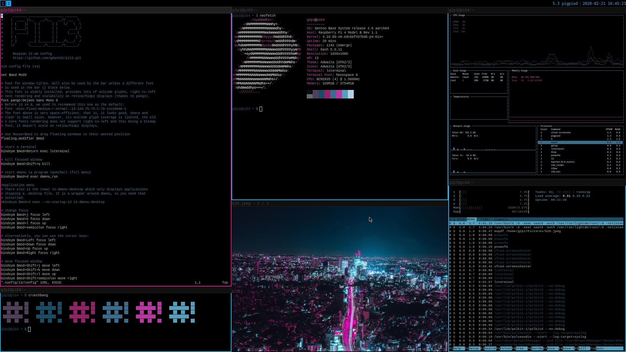Click the htop CPU 1 meter bar
The height and width of the screenshot is (352, 626).
[x=491, y=192]
